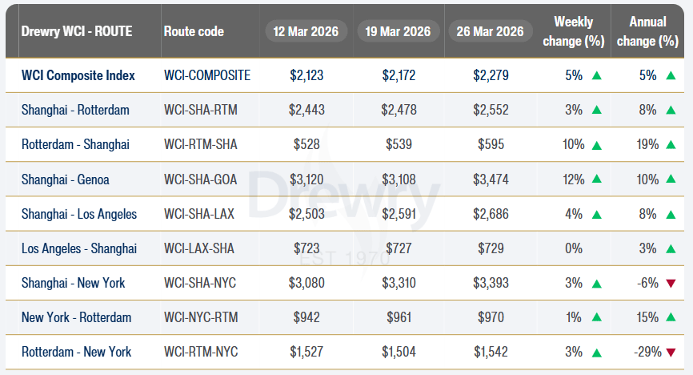Screen dimensions: 693x375
Task: Click red down arrow in Shanghai - New York annual change
Action: 670,283
